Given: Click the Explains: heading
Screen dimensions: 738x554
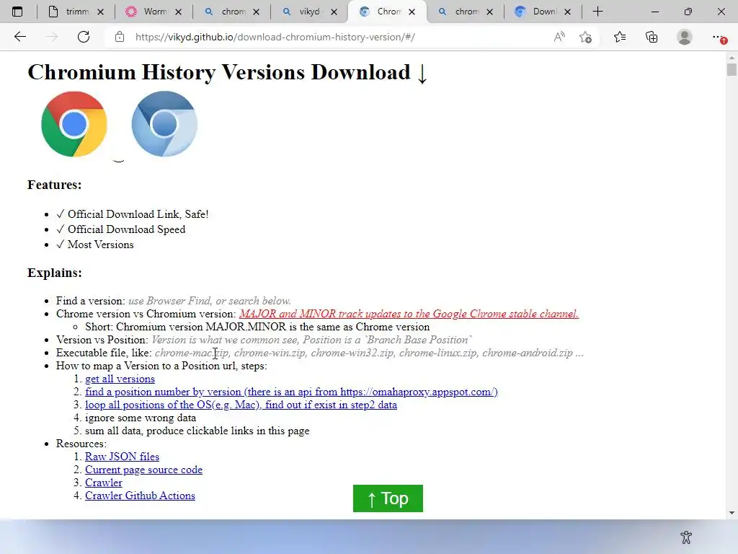Looking at the screenshot, I should click(x=55, y=273).
